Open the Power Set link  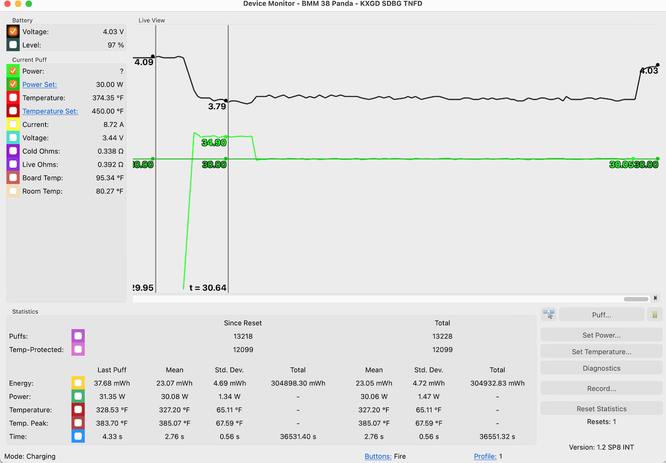coord(39,84)
